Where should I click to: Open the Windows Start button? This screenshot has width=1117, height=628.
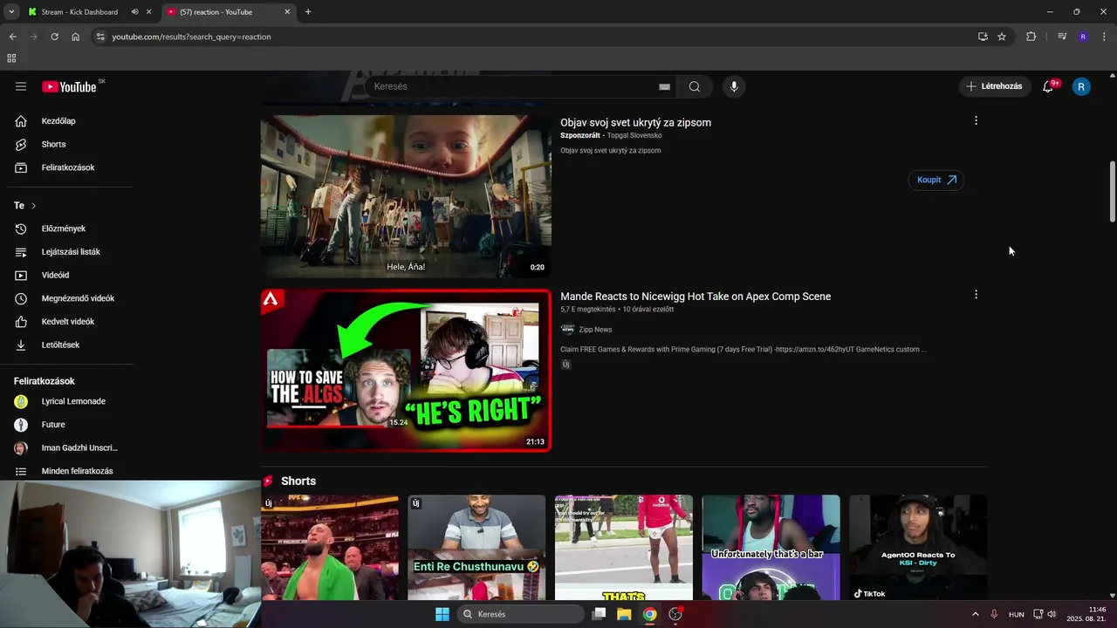click(x=442, y=614)
